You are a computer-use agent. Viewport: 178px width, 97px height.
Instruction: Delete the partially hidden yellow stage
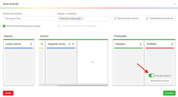42,44
